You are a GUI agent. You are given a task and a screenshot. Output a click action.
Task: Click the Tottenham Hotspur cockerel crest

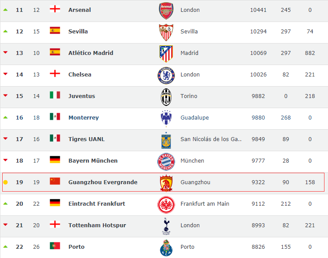click(x=166, y=226)
